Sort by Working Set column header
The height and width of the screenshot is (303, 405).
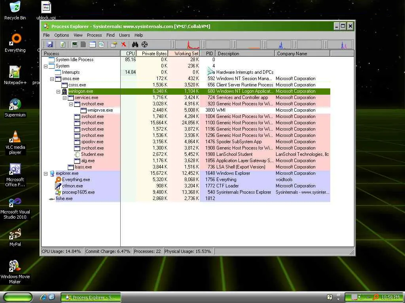[x=184, y=54]
